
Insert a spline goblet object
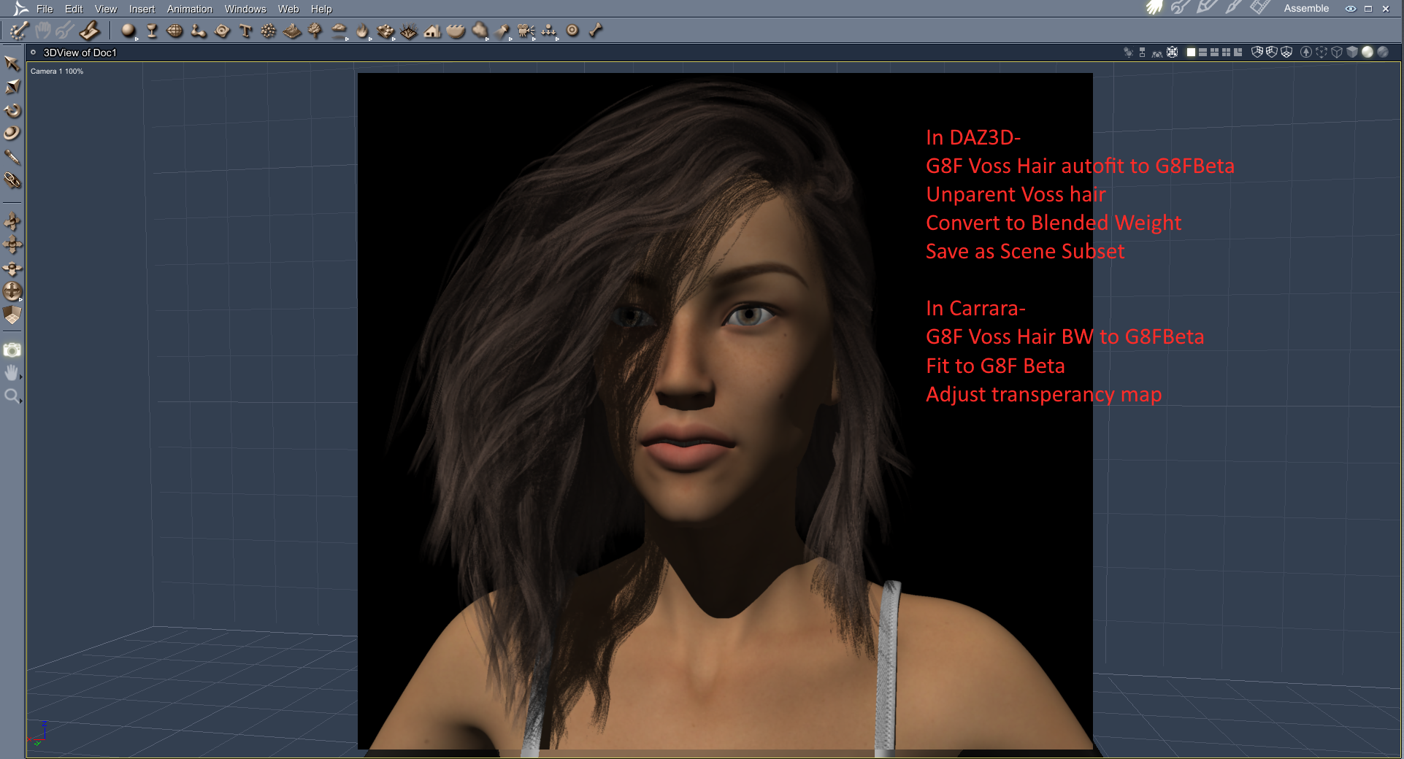click(x=152, y=31)
